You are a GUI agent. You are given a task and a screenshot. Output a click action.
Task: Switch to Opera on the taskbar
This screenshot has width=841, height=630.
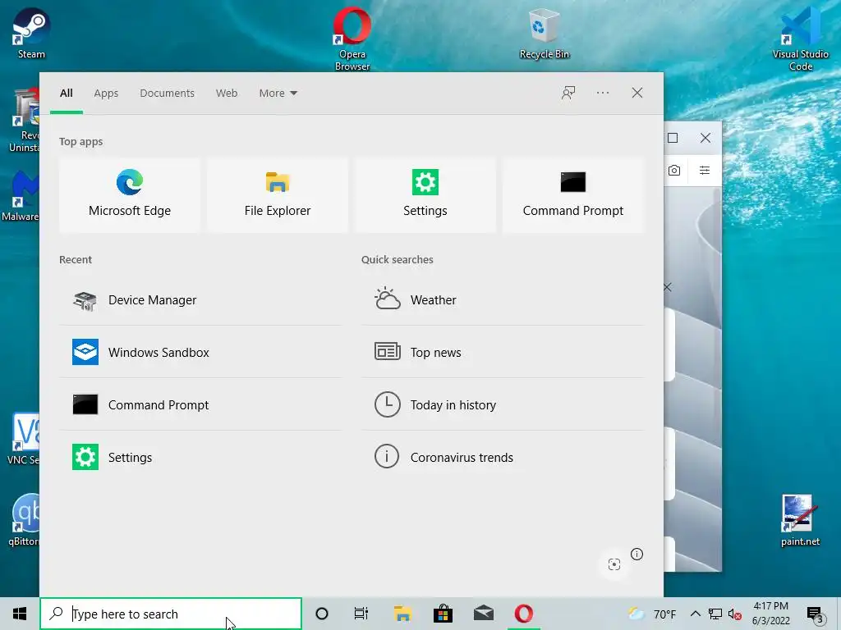coord(524,614)
